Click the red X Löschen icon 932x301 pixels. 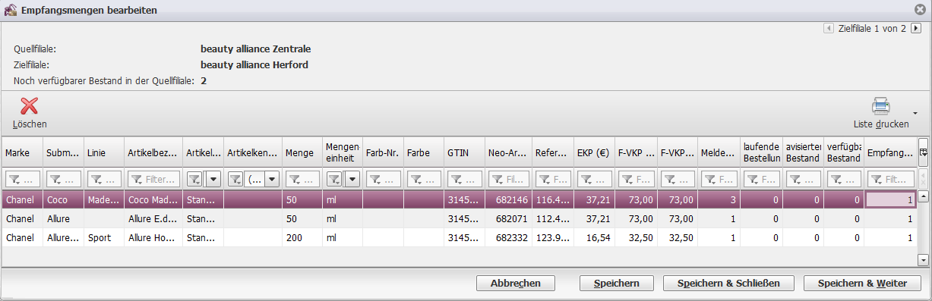pyautogui.click(x=29, y=106)
